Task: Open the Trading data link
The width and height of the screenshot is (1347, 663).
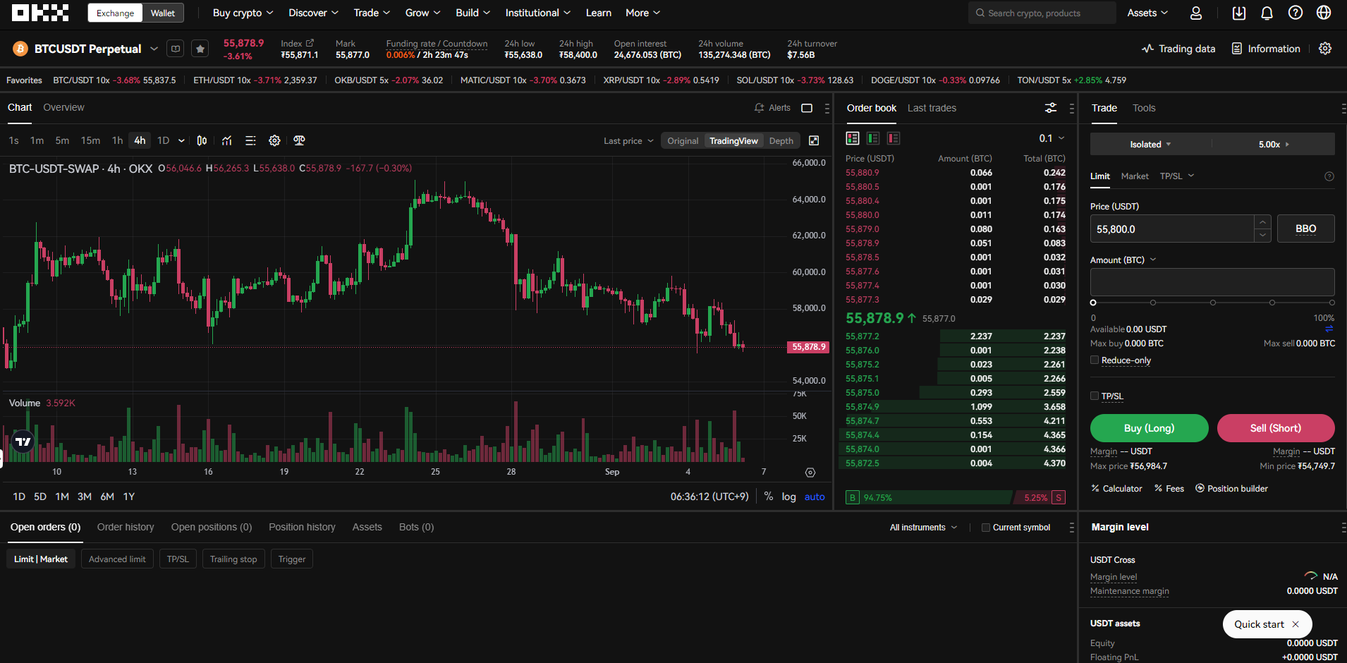Action: (x=1178, y=49)
